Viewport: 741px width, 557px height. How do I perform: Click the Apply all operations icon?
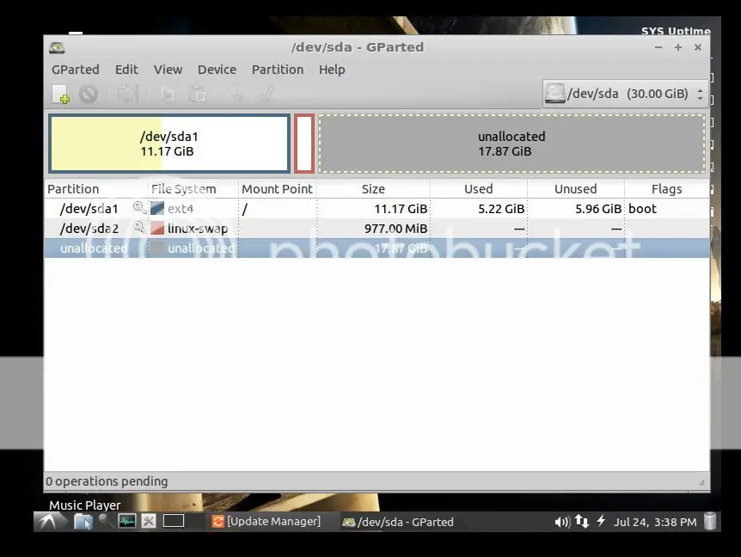(266, 94)
